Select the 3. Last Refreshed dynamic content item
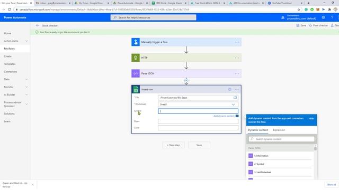The width and height of the screenshot is (339, 190). 280,172
